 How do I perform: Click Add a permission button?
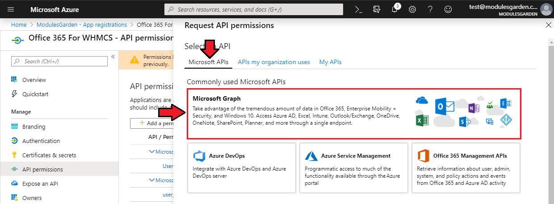[152, 123]
